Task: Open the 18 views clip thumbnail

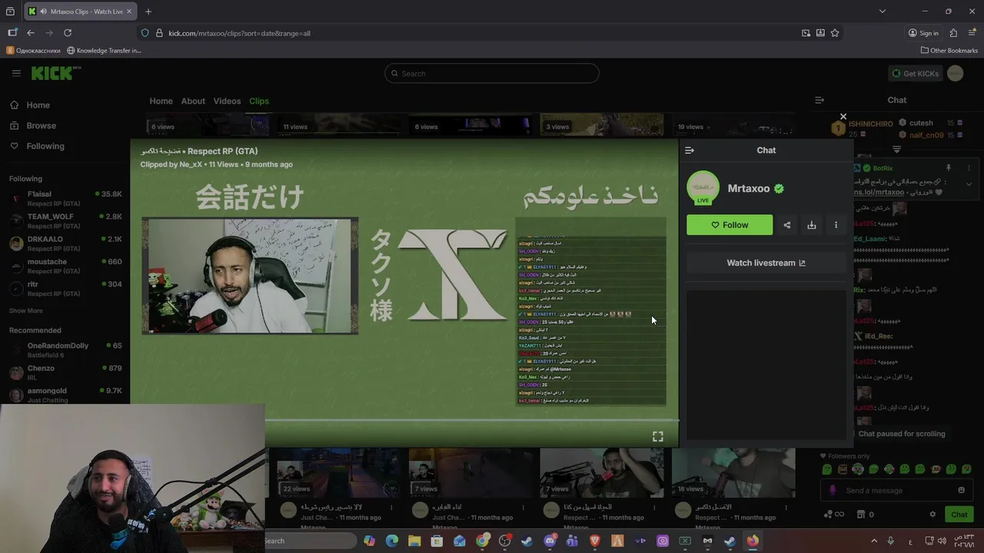Action: coord(733,472)
